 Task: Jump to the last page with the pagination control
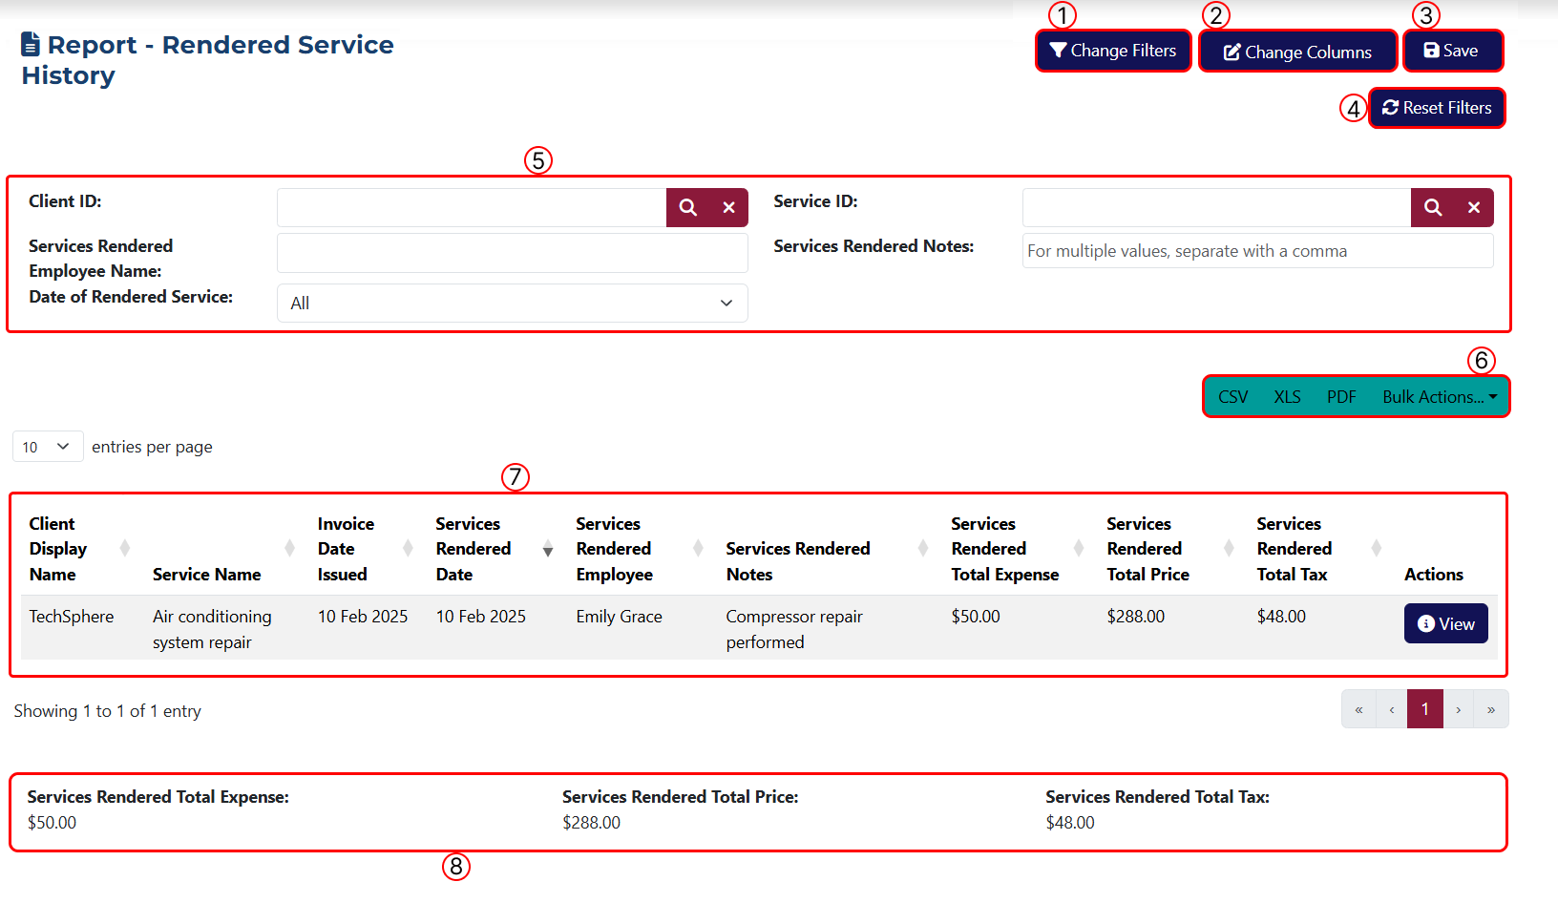tap(1491, 709)
